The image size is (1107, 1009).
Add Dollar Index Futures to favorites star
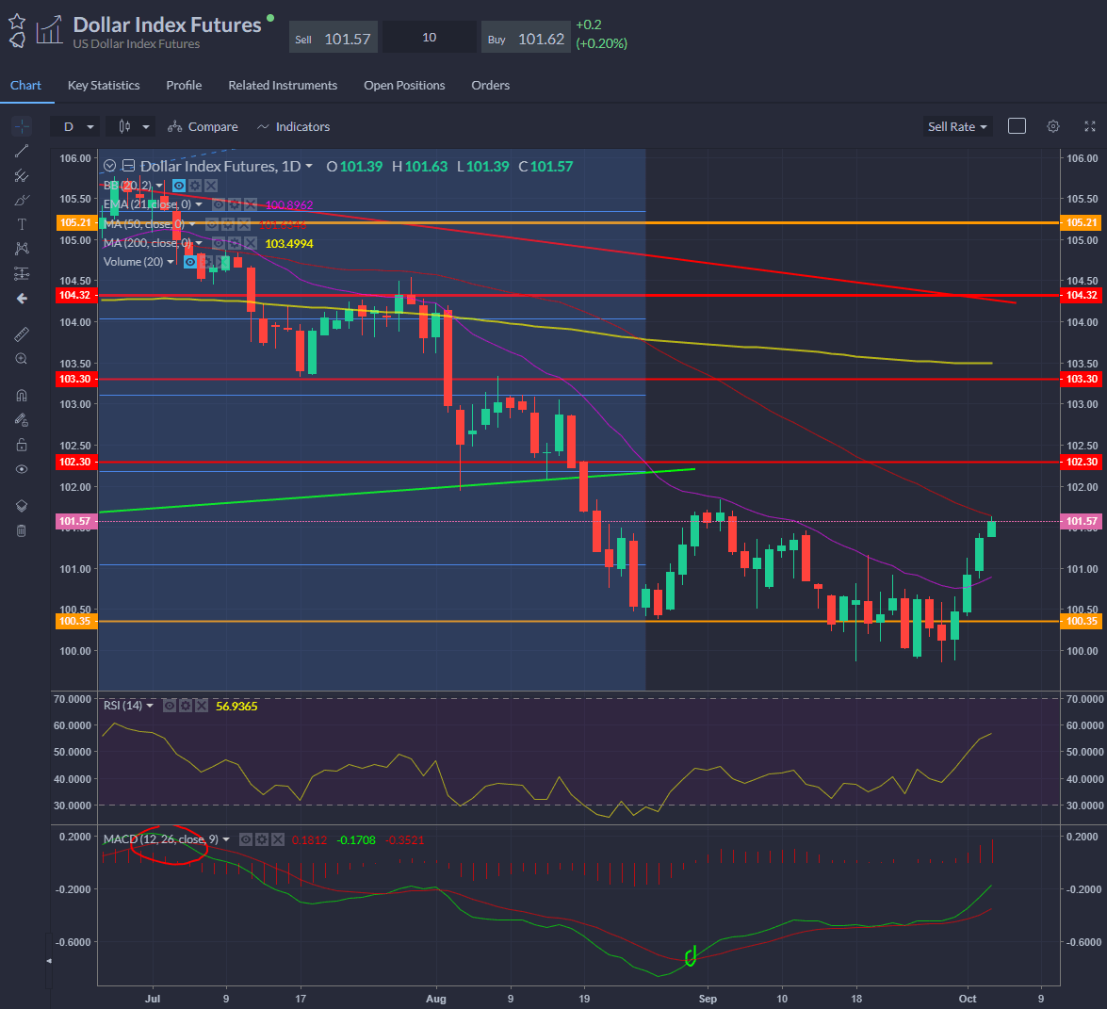click(18, 22)
